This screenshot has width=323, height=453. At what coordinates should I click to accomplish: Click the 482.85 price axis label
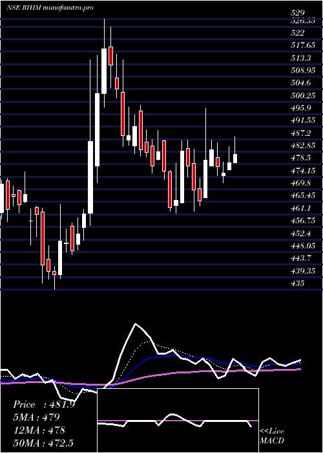click(x=303, y=146)
